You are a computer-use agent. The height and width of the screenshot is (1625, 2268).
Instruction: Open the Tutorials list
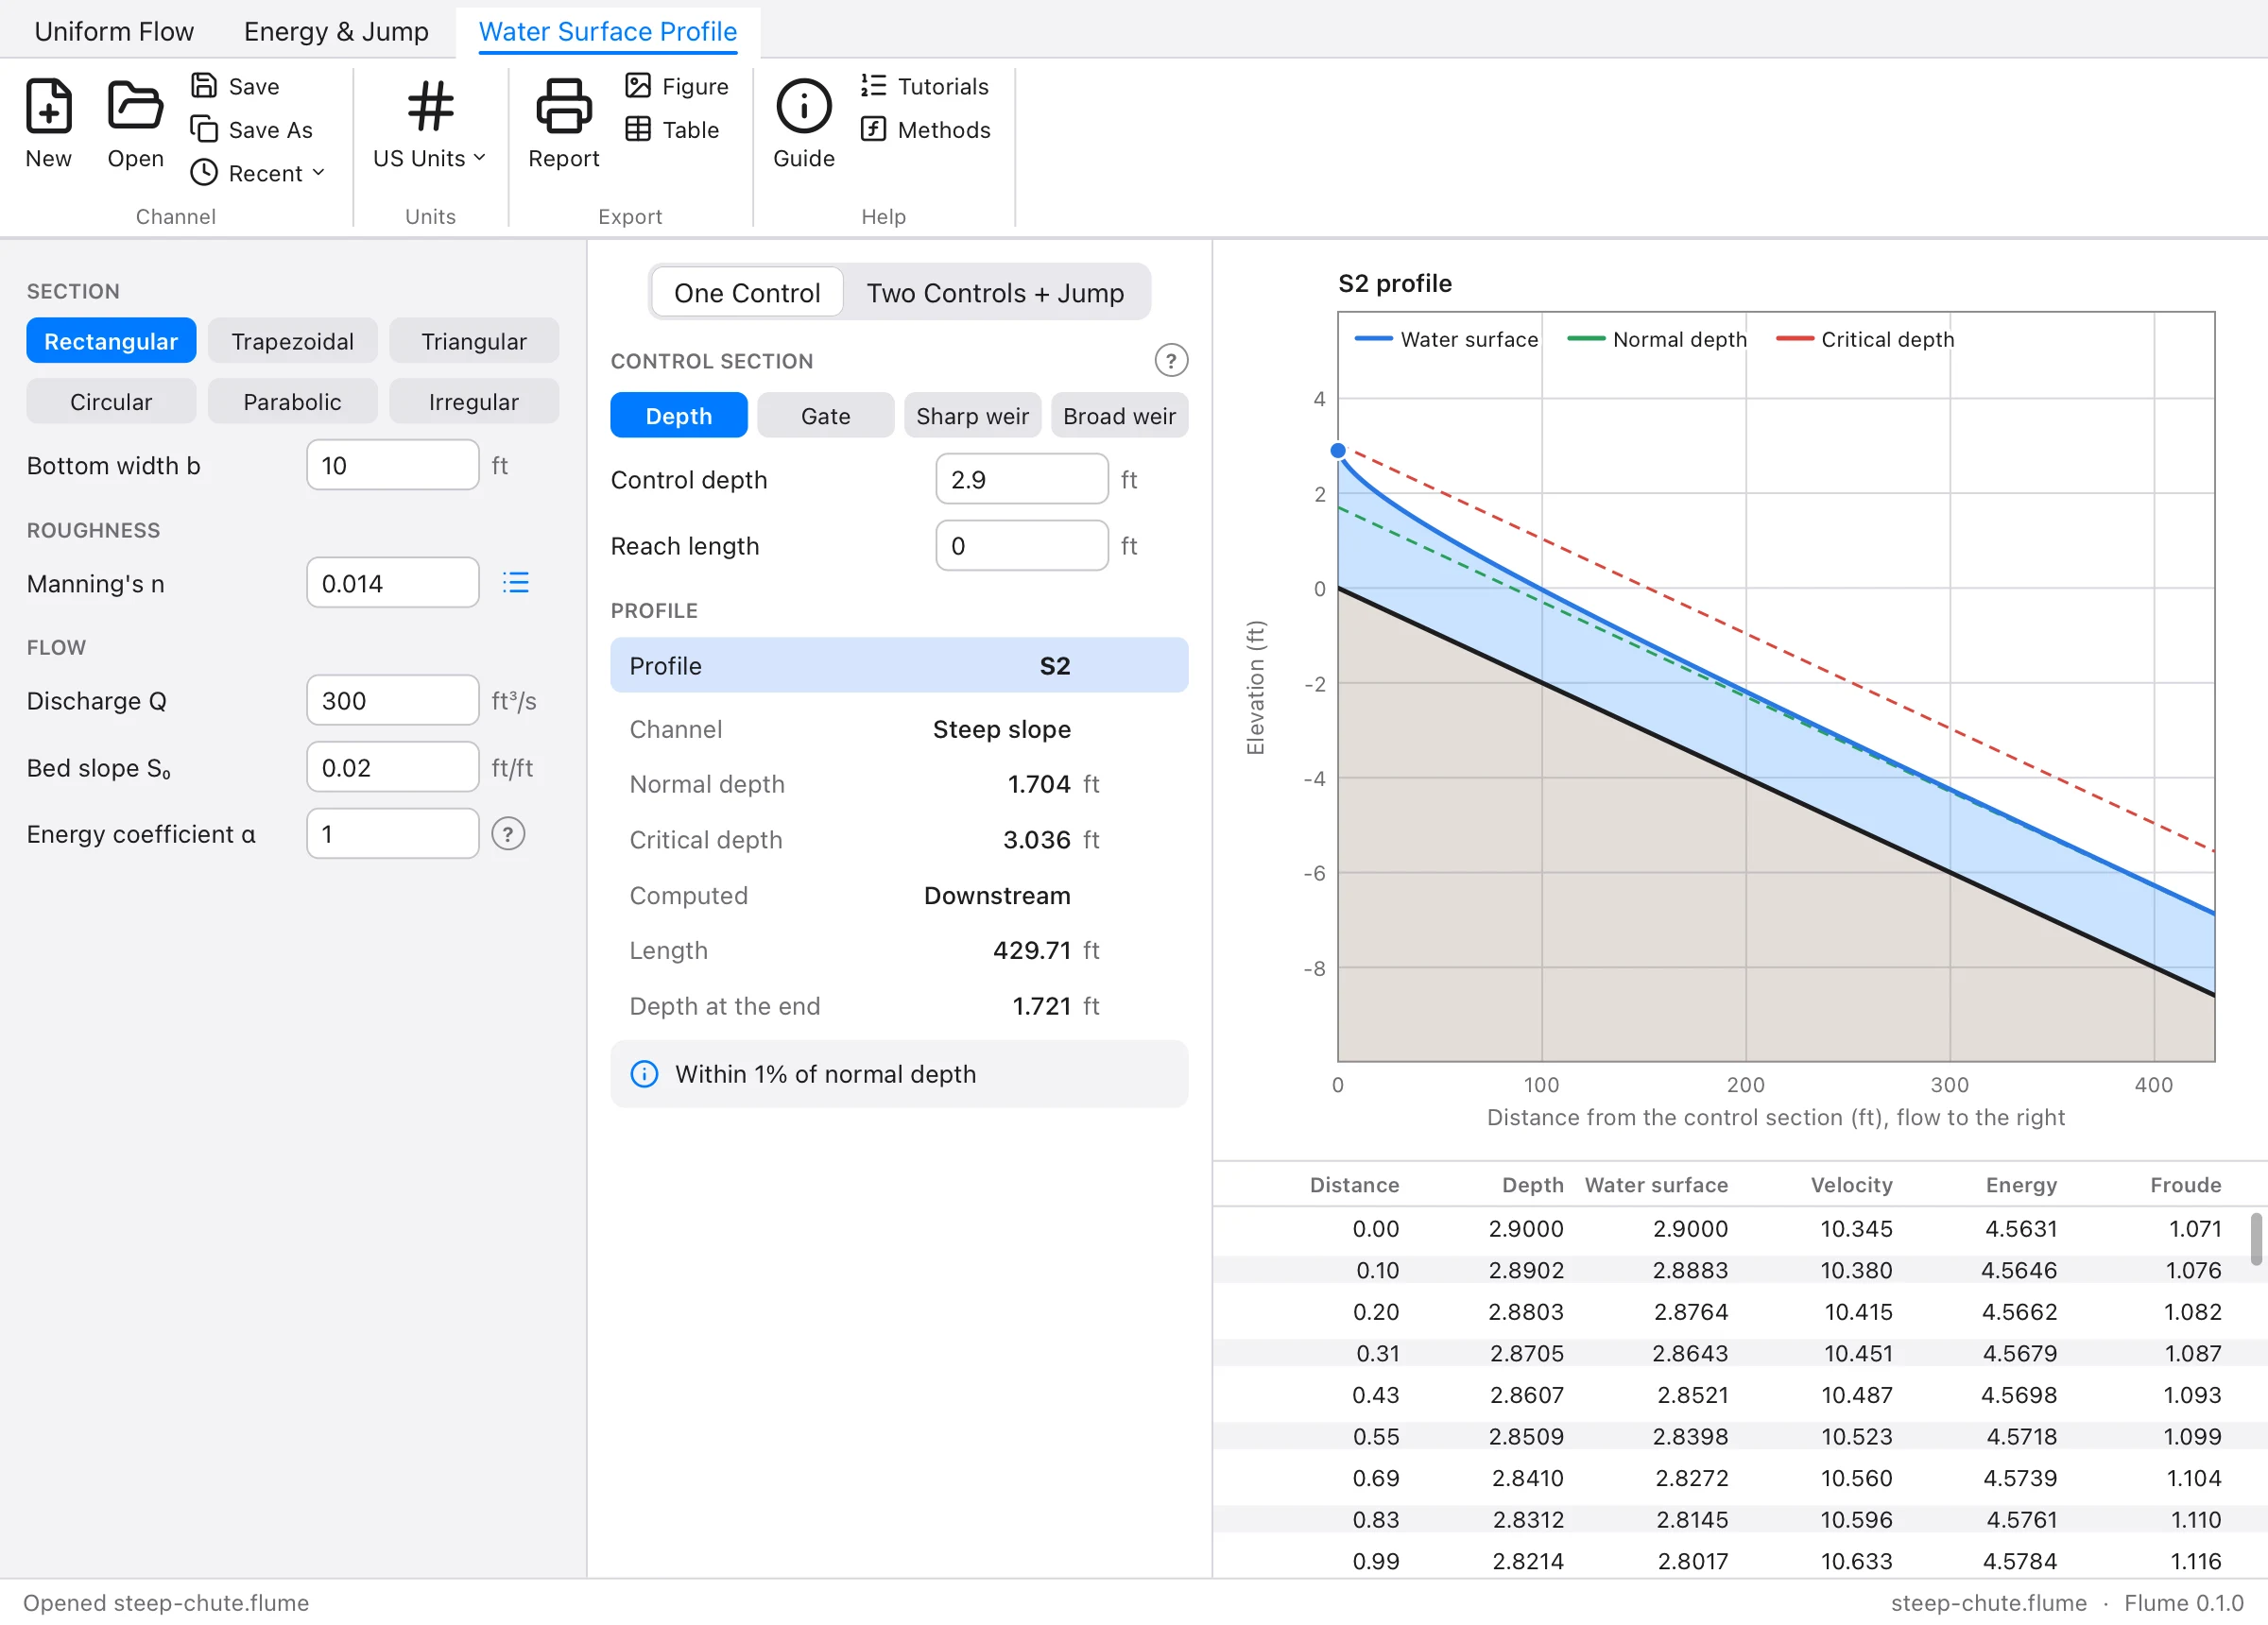coord(924,86)
